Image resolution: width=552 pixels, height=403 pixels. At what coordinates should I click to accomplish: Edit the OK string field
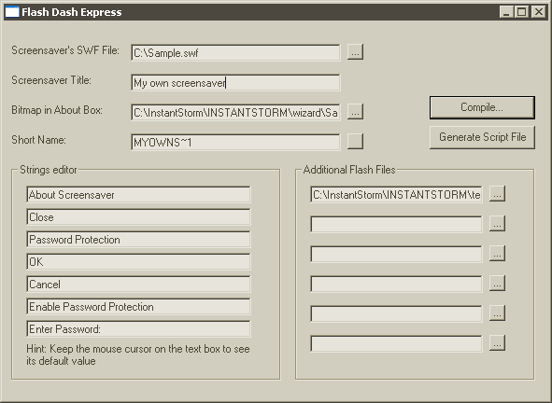pos(138,262)
